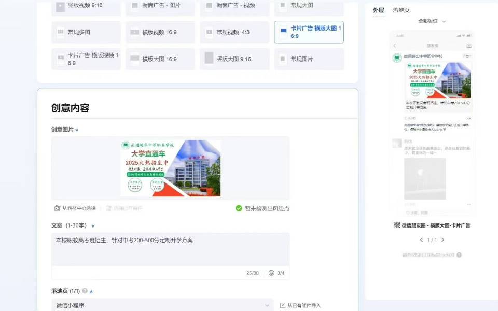
Task: Click the greyed 选择已有组件 option
Action: (124, 208)
